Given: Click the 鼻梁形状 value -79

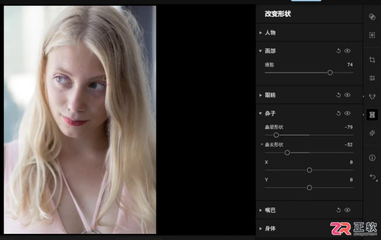Looking at the screenshot, I should point(349,127).
